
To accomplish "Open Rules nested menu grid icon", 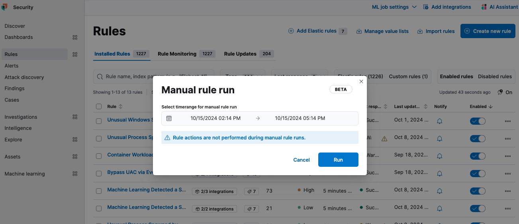I will [75, 54].
